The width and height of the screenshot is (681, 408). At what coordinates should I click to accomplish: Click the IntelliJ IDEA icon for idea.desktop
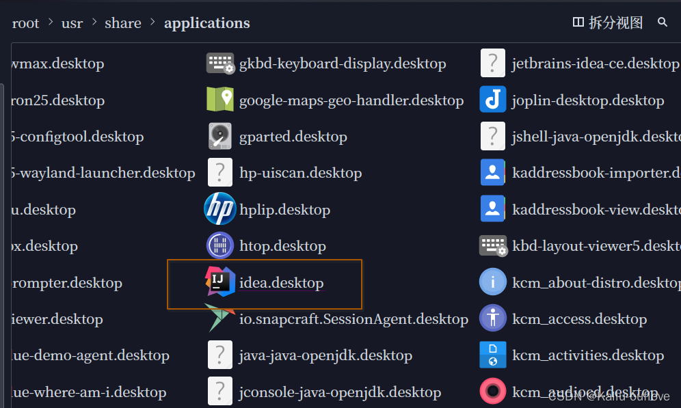pos(220,282)
